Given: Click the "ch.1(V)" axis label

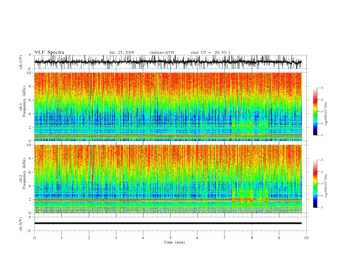Looking at the screenshot, I should [21, 62].
